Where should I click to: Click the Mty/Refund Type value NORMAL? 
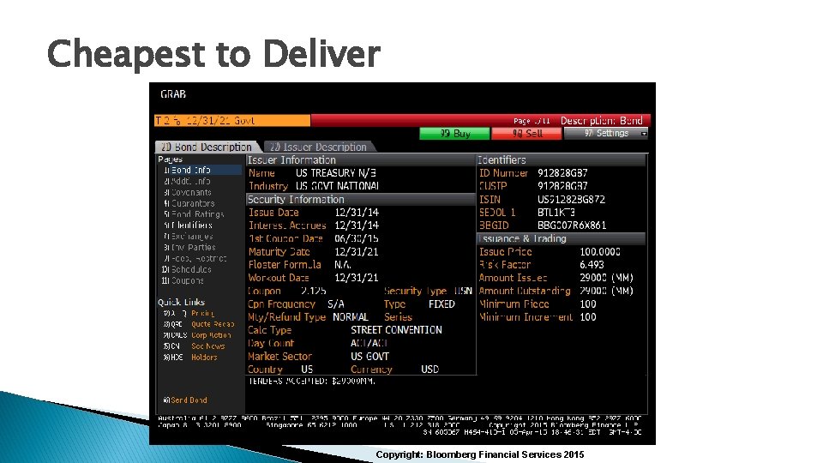[x=351, y=317]
